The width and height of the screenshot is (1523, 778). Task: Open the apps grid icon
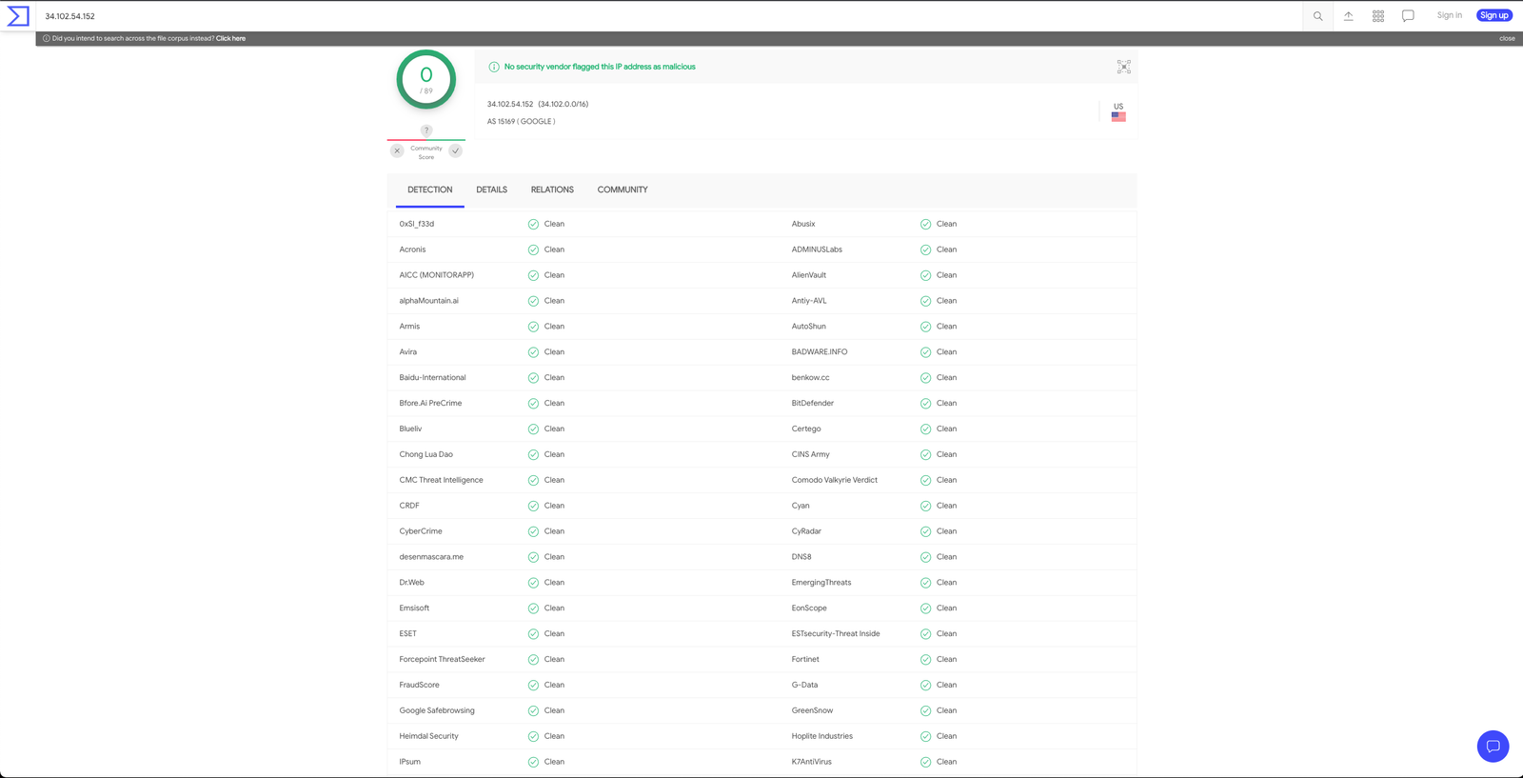click(1377, 16)
